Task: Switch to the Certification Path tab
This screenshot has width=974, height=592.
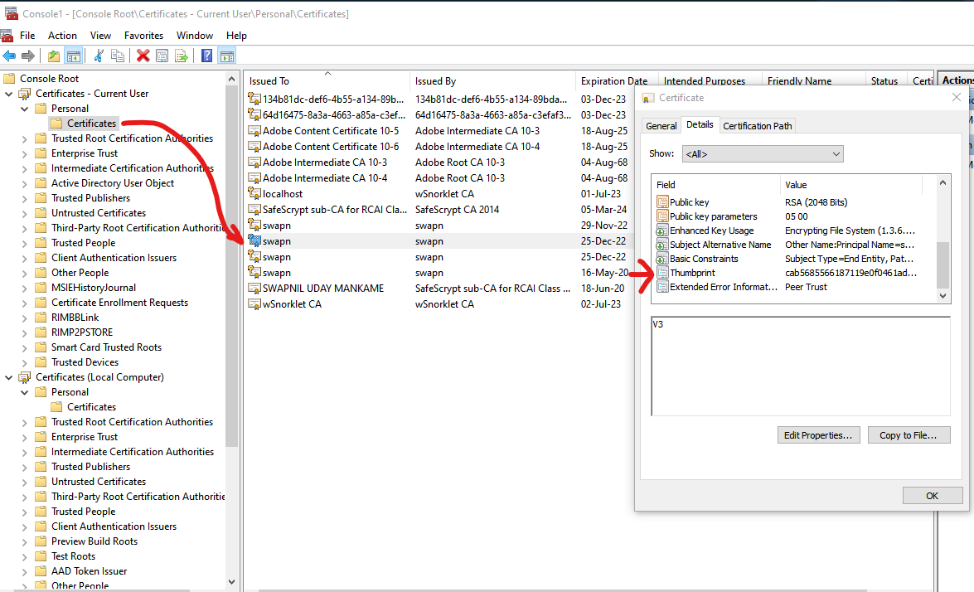Action: click(x=757, y=125)
